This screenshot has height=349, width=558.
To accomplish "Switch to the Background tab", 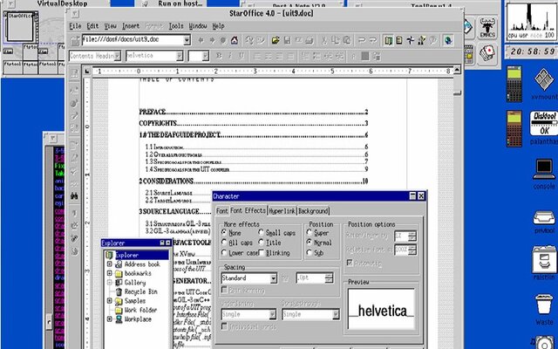I will (313, 211).
